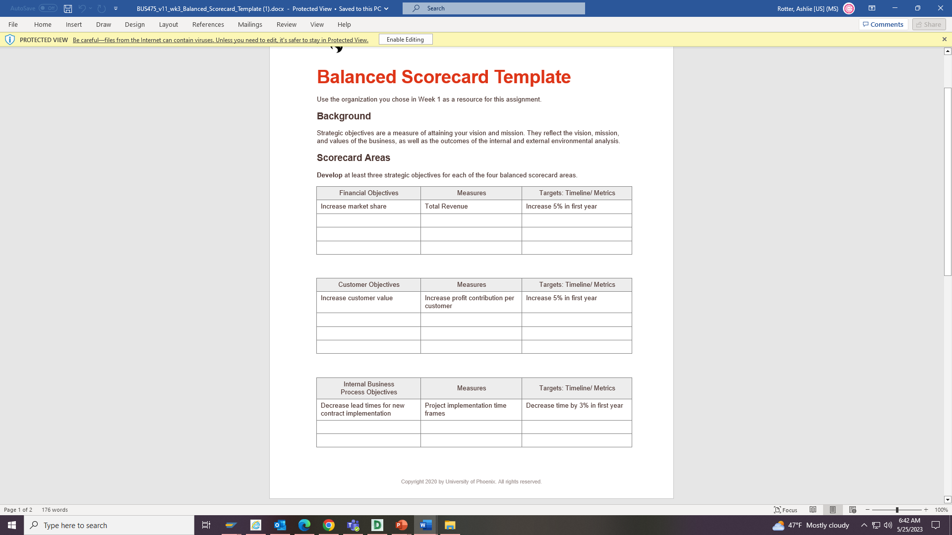Viewport: 952px width, 535px height.
Task: Activate Focus mode in status bar
Action: 786,510
